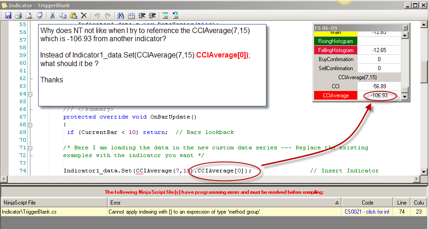
Task: Click FallingHistogram value -12.65
Action: pos(379,50)
